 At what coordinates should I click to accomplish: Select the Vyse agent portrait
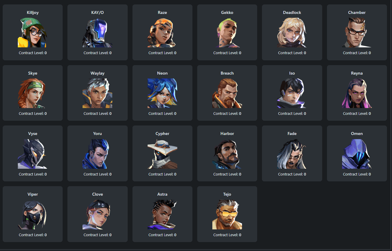33,154
